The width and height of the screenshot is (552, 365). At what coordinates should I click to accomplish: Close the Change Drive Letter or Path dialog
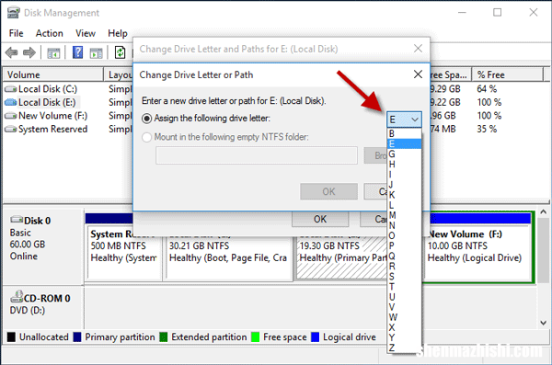[418, 74]
